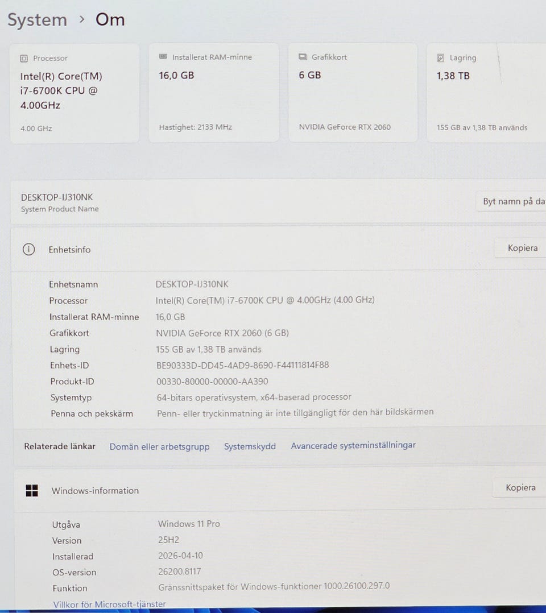Screen dimensions: 546x613
Task: Click the Systemtyp label
Action: coord(71,397)
